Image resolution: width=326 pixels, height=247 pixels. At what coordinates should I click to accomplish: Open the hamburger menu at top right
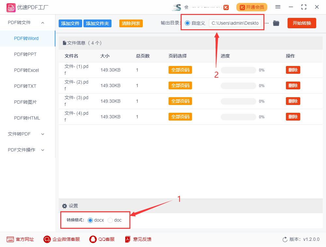(278, 7)
